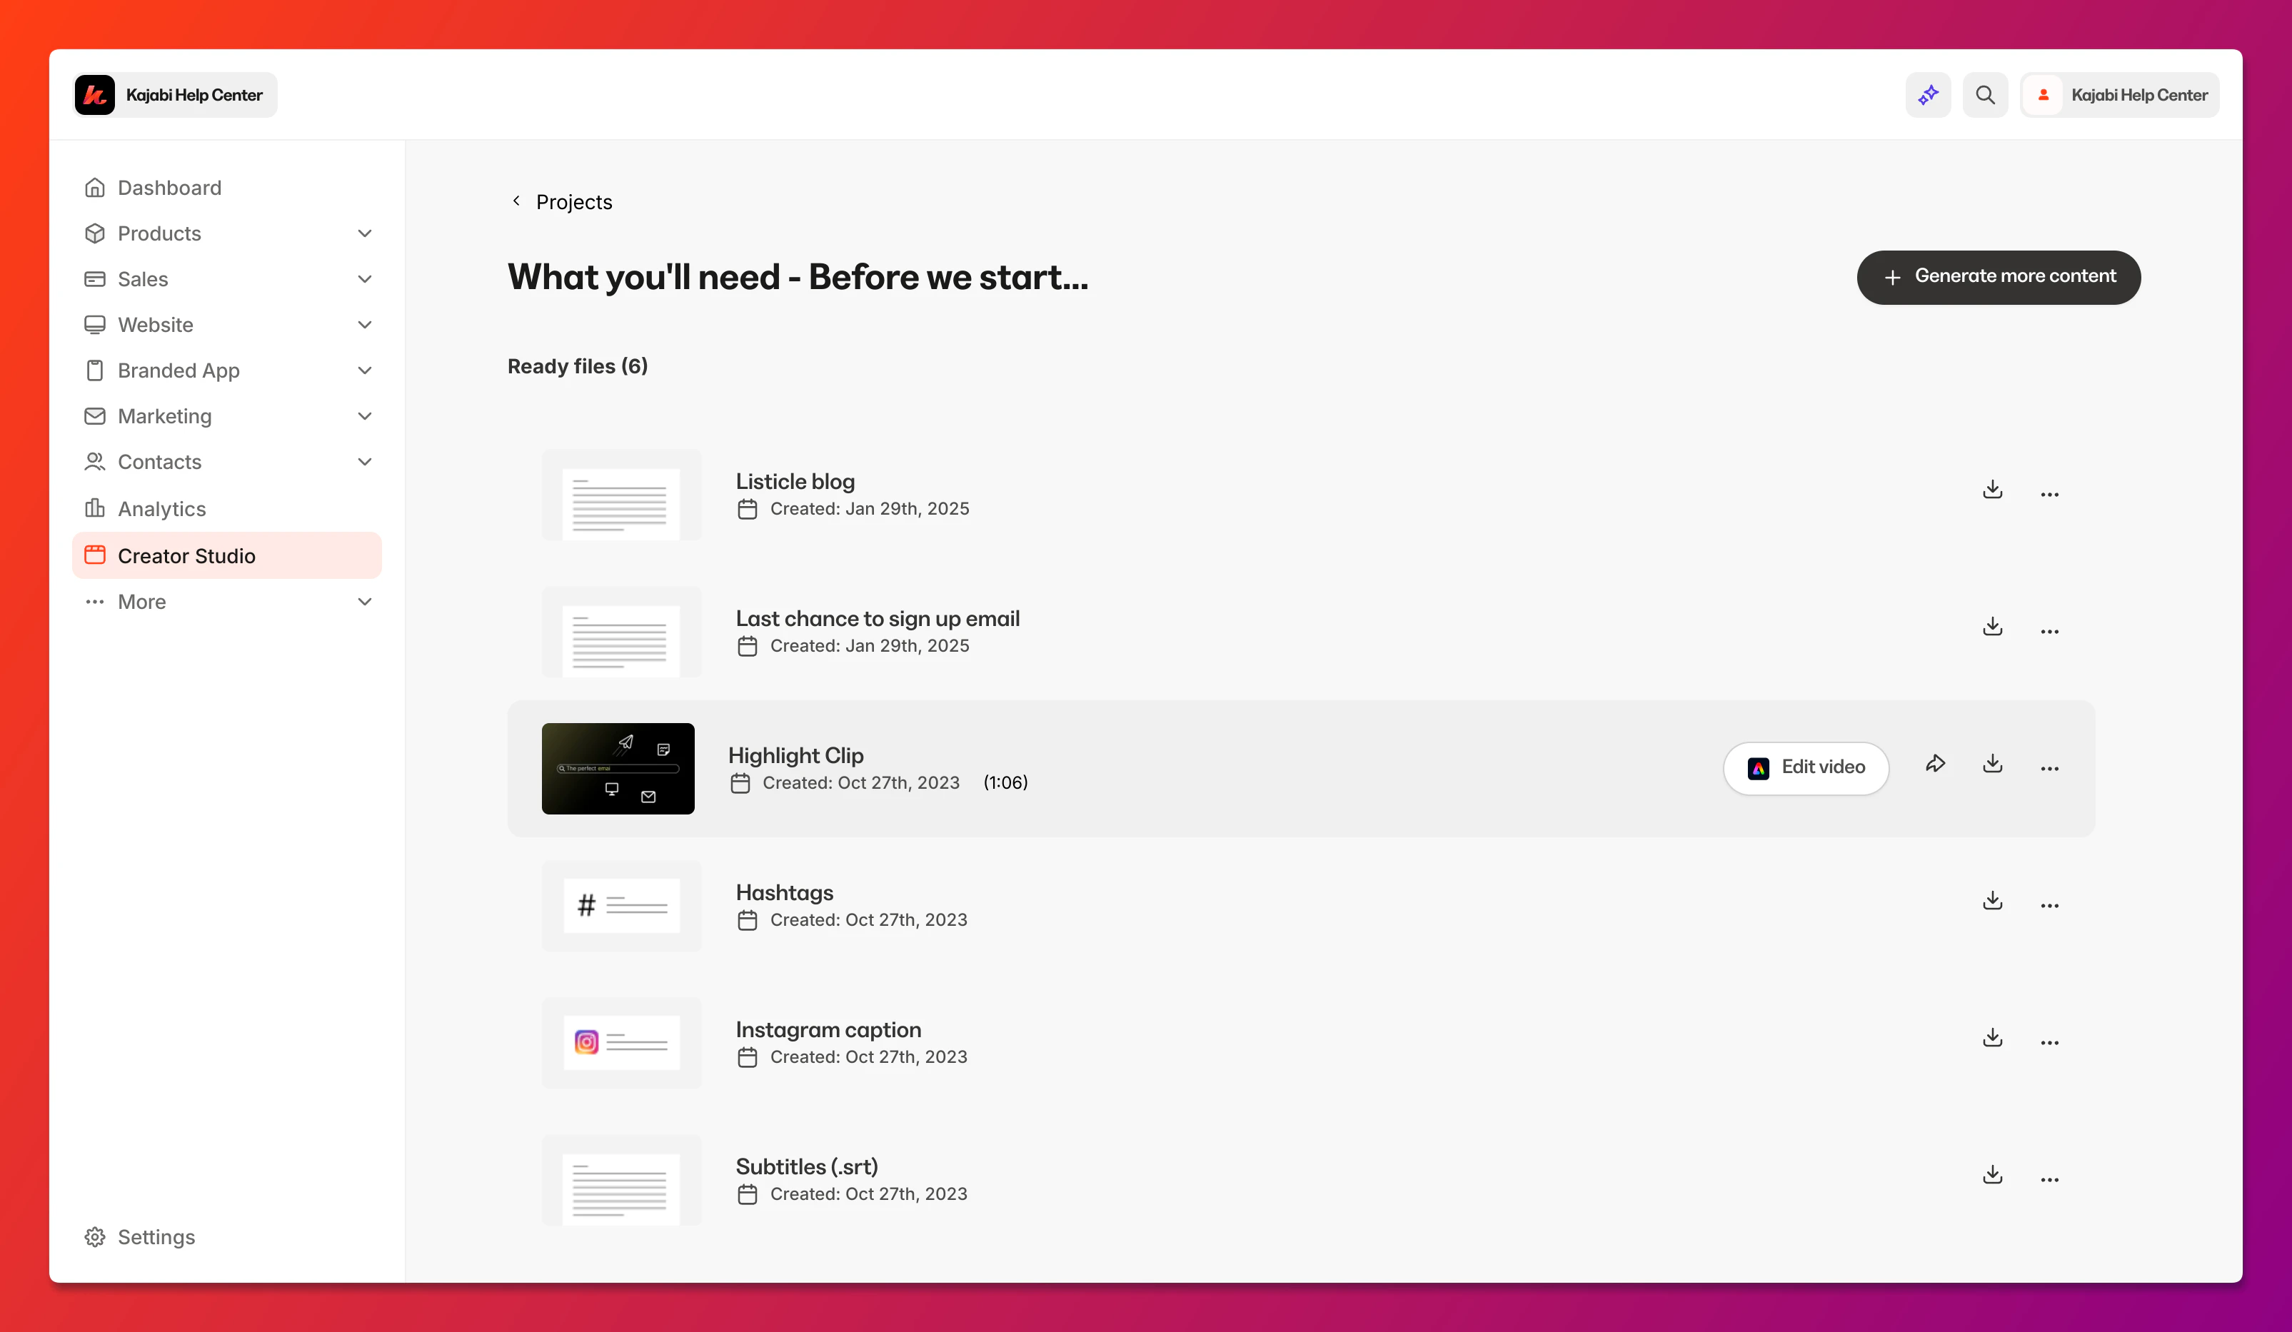Click Edit video on the Highlight Clip

click(1806, 767)
